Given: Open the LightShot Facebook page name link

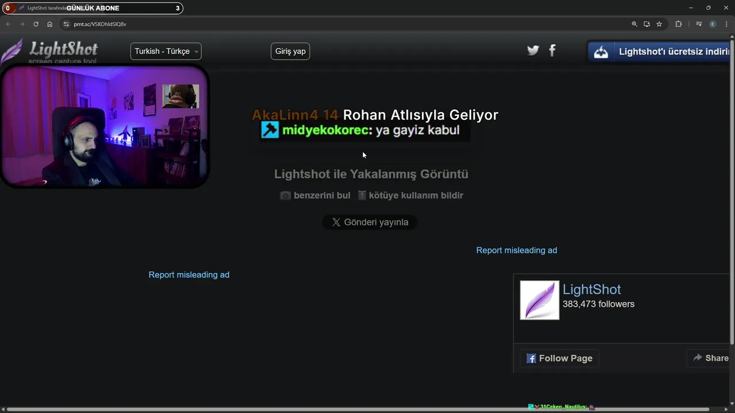Looking at the screenshot, I should click(x=591, y=290).
